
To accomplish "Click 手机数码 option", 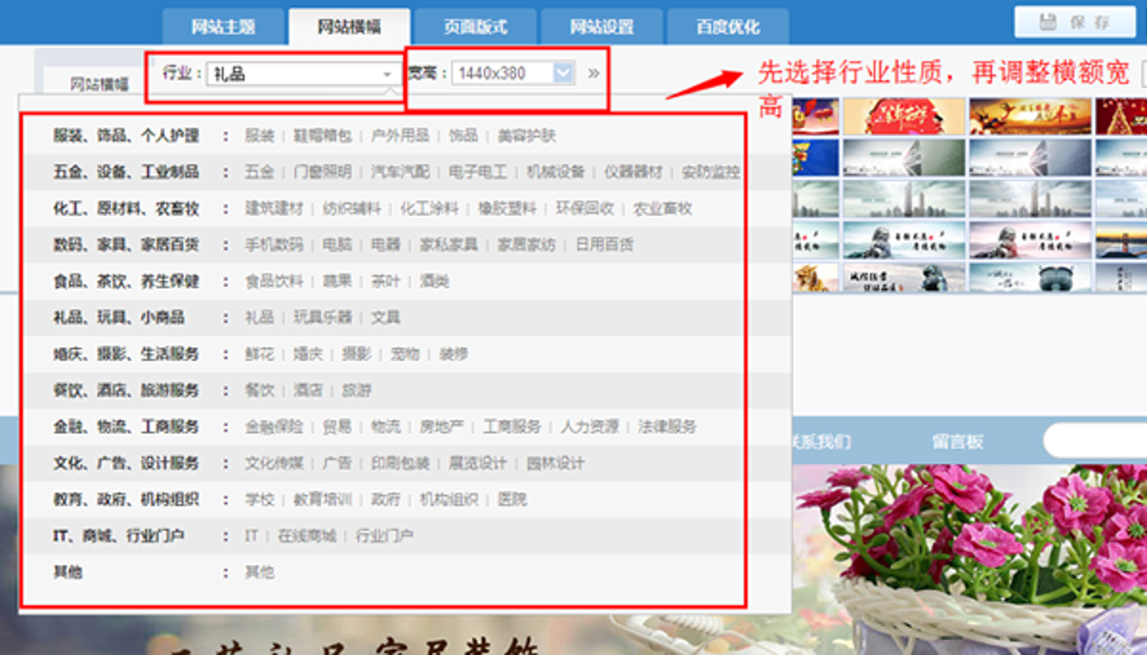I will pos(274,245).
